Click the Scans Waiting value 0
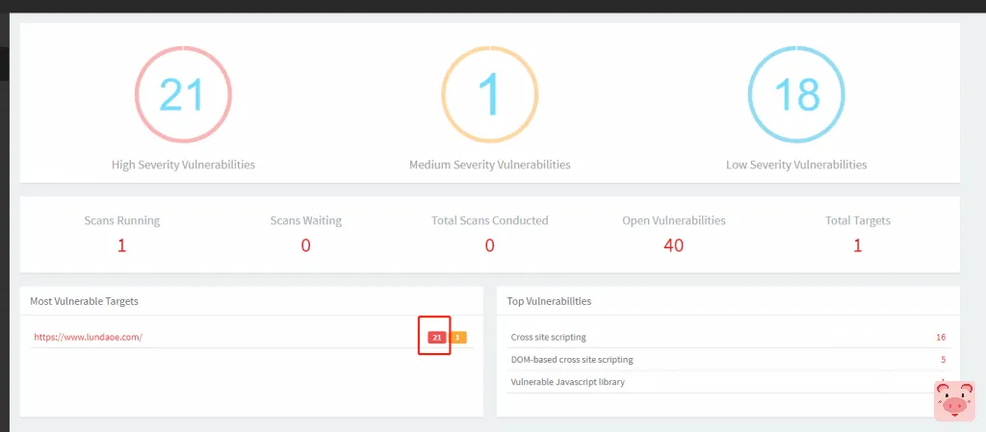 pos(305,245)
